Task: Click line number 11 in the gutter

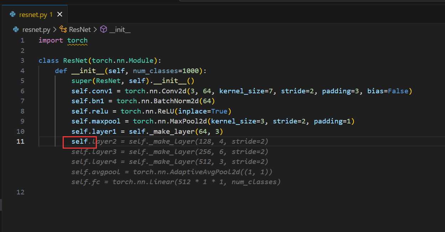Action: point(21,142)
